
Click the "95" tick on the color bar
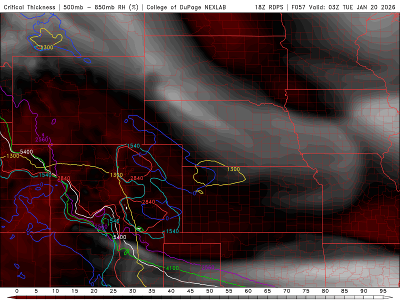pyautogui.click(x=383, y=291)
